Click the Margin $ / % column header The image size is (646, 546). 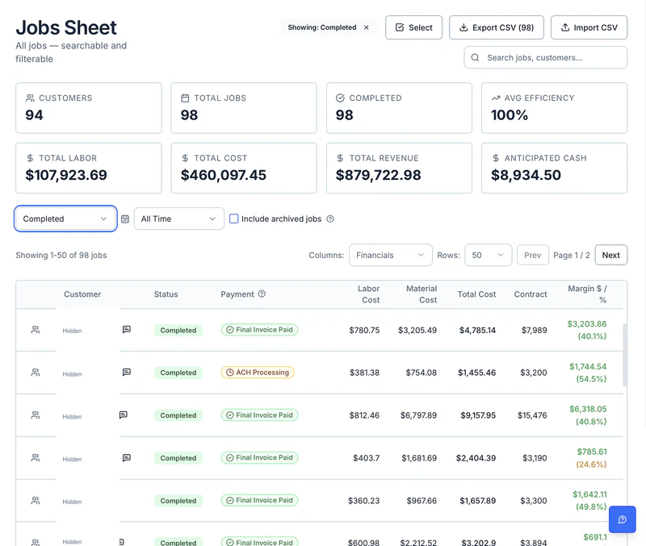coord(587,294)
